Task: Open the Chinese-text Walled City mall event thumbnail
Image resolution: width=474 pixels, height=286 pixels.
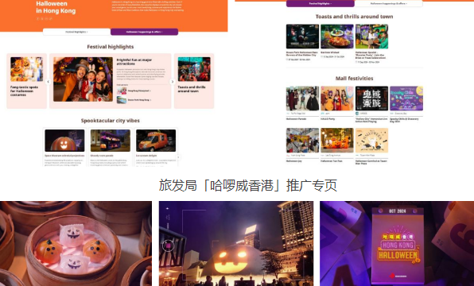Action: 372,99
